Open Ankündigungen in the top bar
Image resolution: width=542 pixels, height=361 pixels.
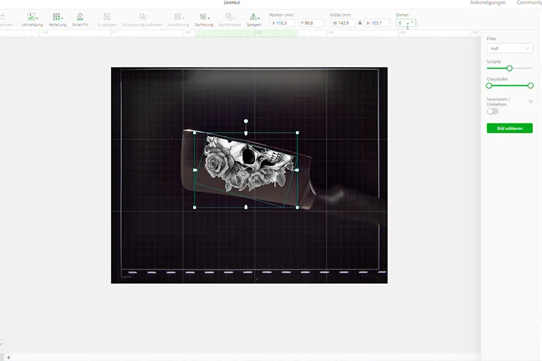pyautogui.click(x=488, y=3)
